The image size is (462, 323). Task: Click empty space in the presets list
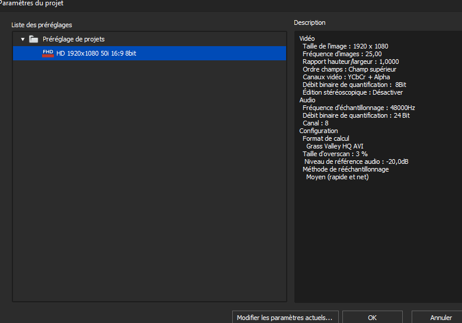click(x=148, y=177)
